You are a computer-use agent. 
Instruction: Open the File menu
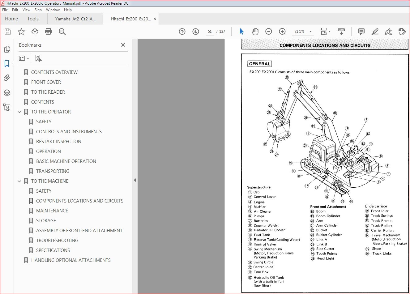[5, 10]
